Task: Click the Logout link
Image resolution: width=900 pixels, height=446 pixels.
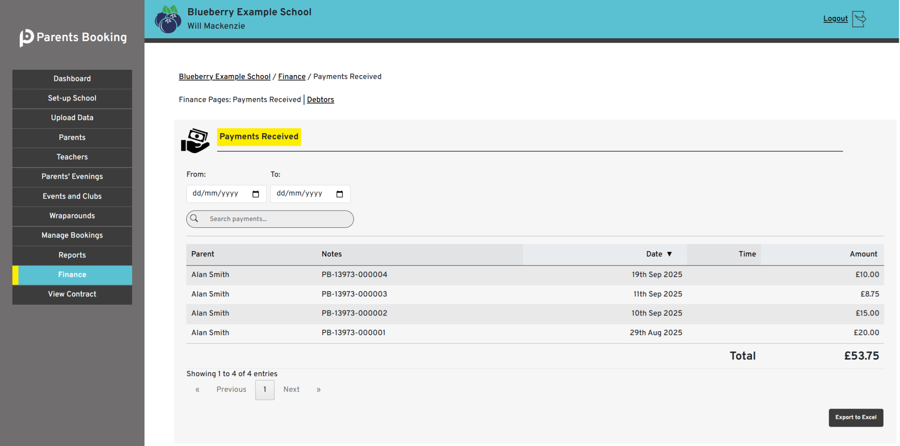Action: (x=835, y=19)
